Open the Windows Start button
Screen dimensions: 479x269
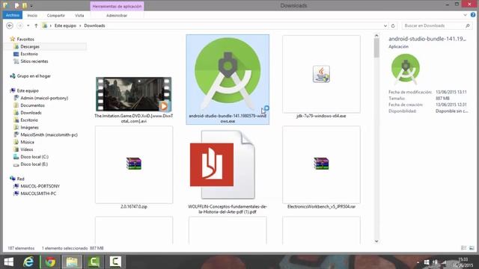coord(8,262)
